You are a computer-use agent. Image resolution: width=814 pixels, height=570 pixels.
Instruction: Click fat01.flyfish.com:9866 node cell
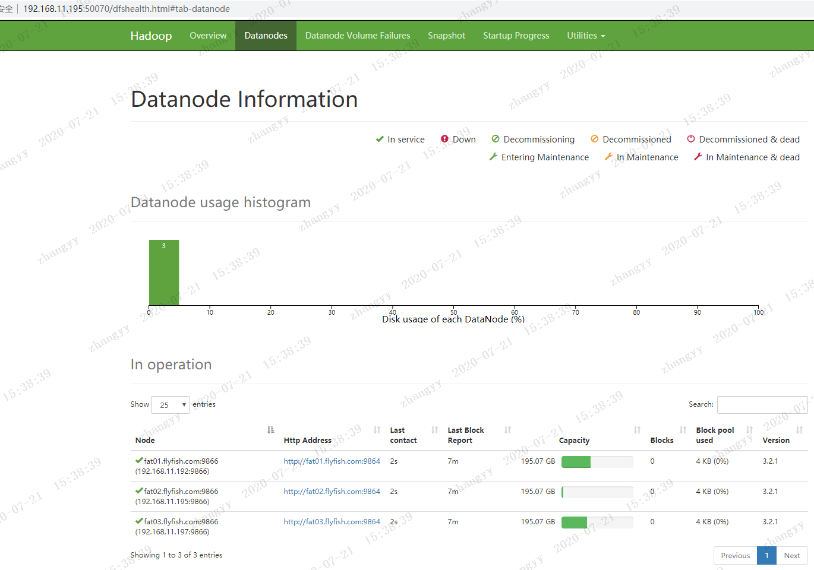pos(176,466)
